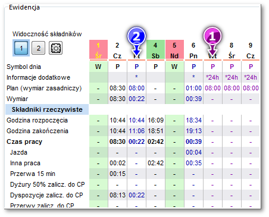Select day 1 Śr column header

point(98,50)
